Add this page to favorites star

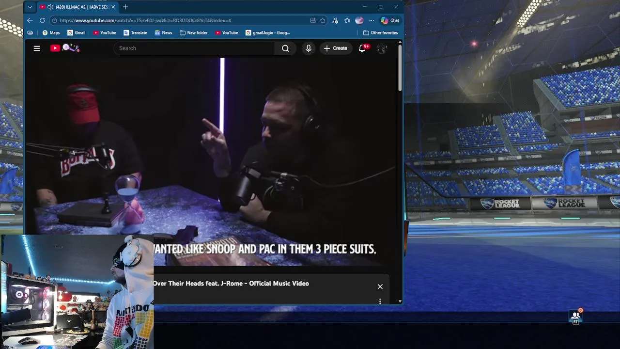pos(323,20)
